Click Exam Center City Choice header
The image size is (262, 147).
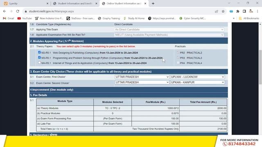(129, 71)
